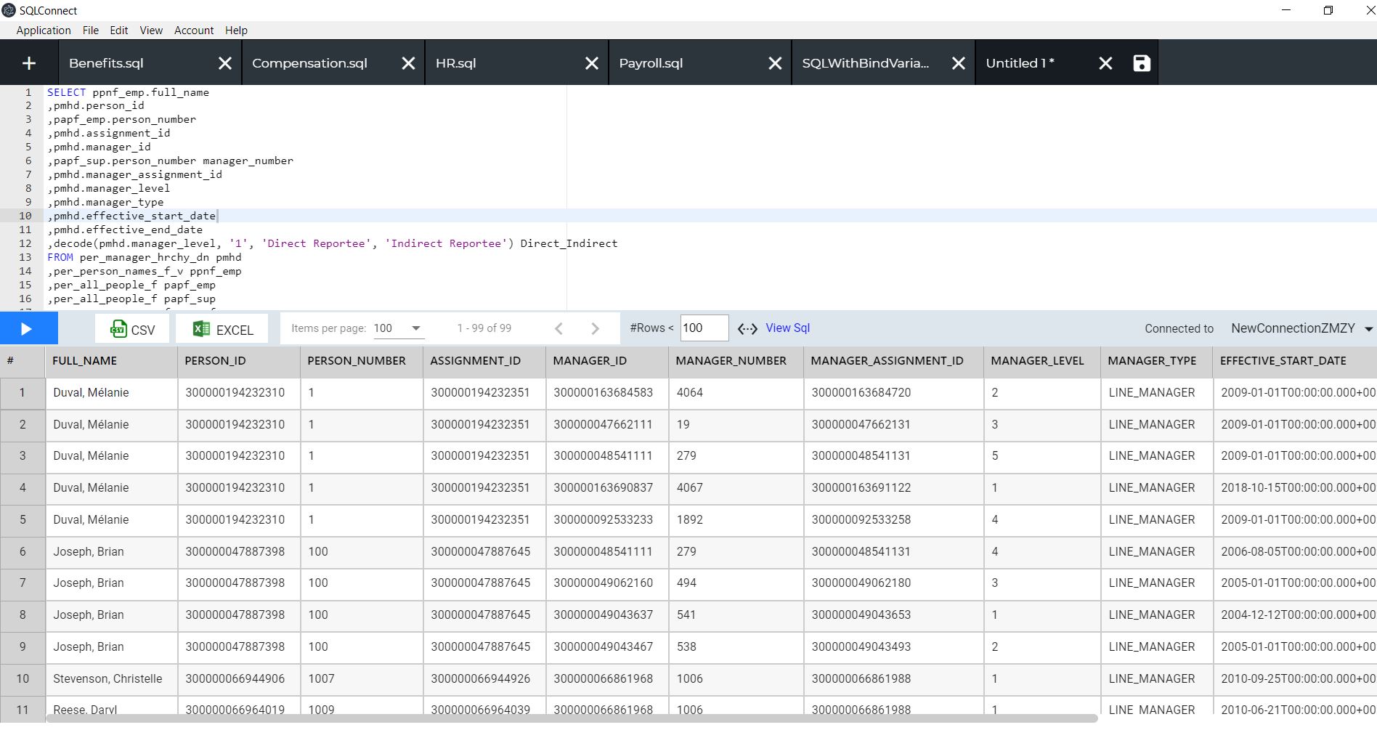Open a new query tab
The width and height of the screenshot is (1377, 730).
pyautogui.click(x=28, y=62)
